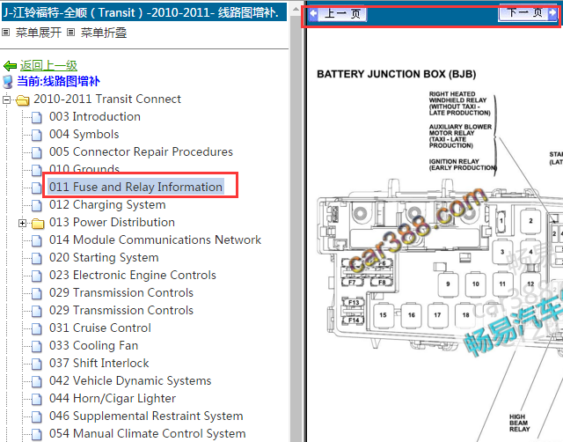Open 004 Symbols
The height and width of the screenshot is (442, 563).
pyautogui.click(x=84, y=135)
